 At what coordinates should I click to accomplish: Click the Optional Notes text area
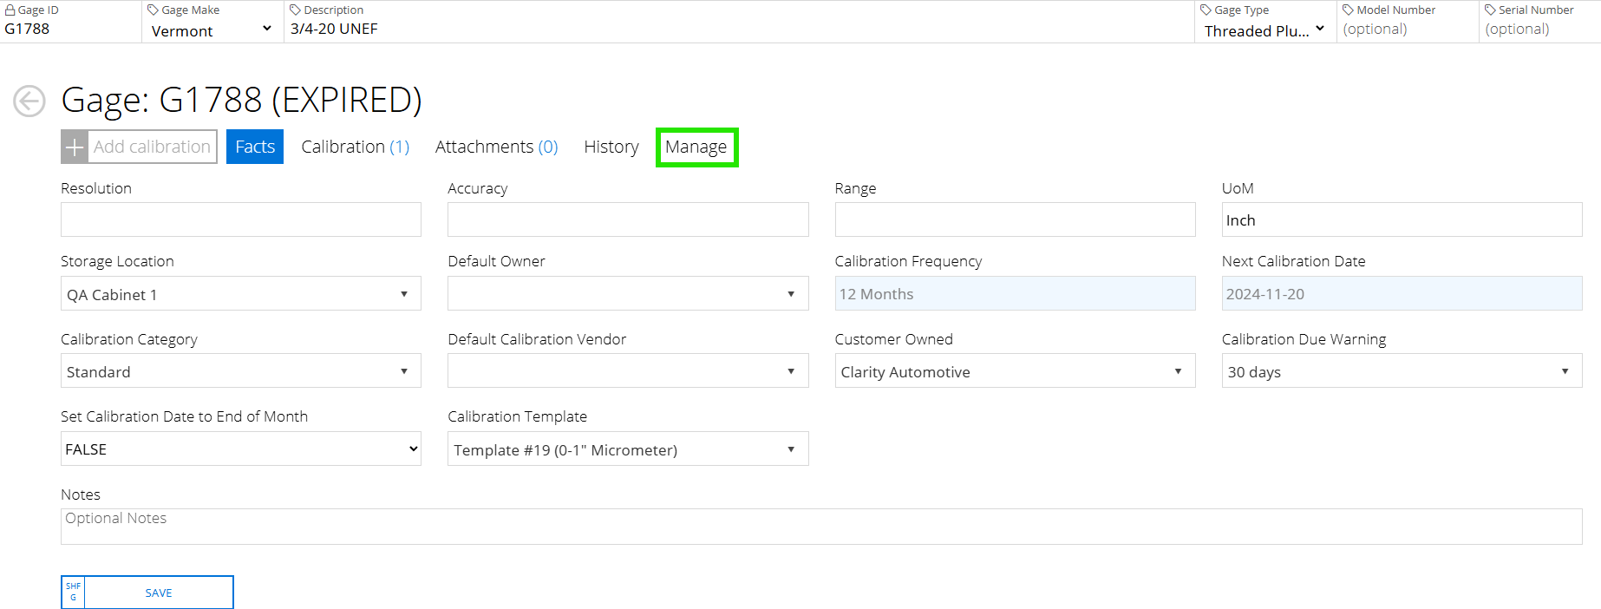821,527
